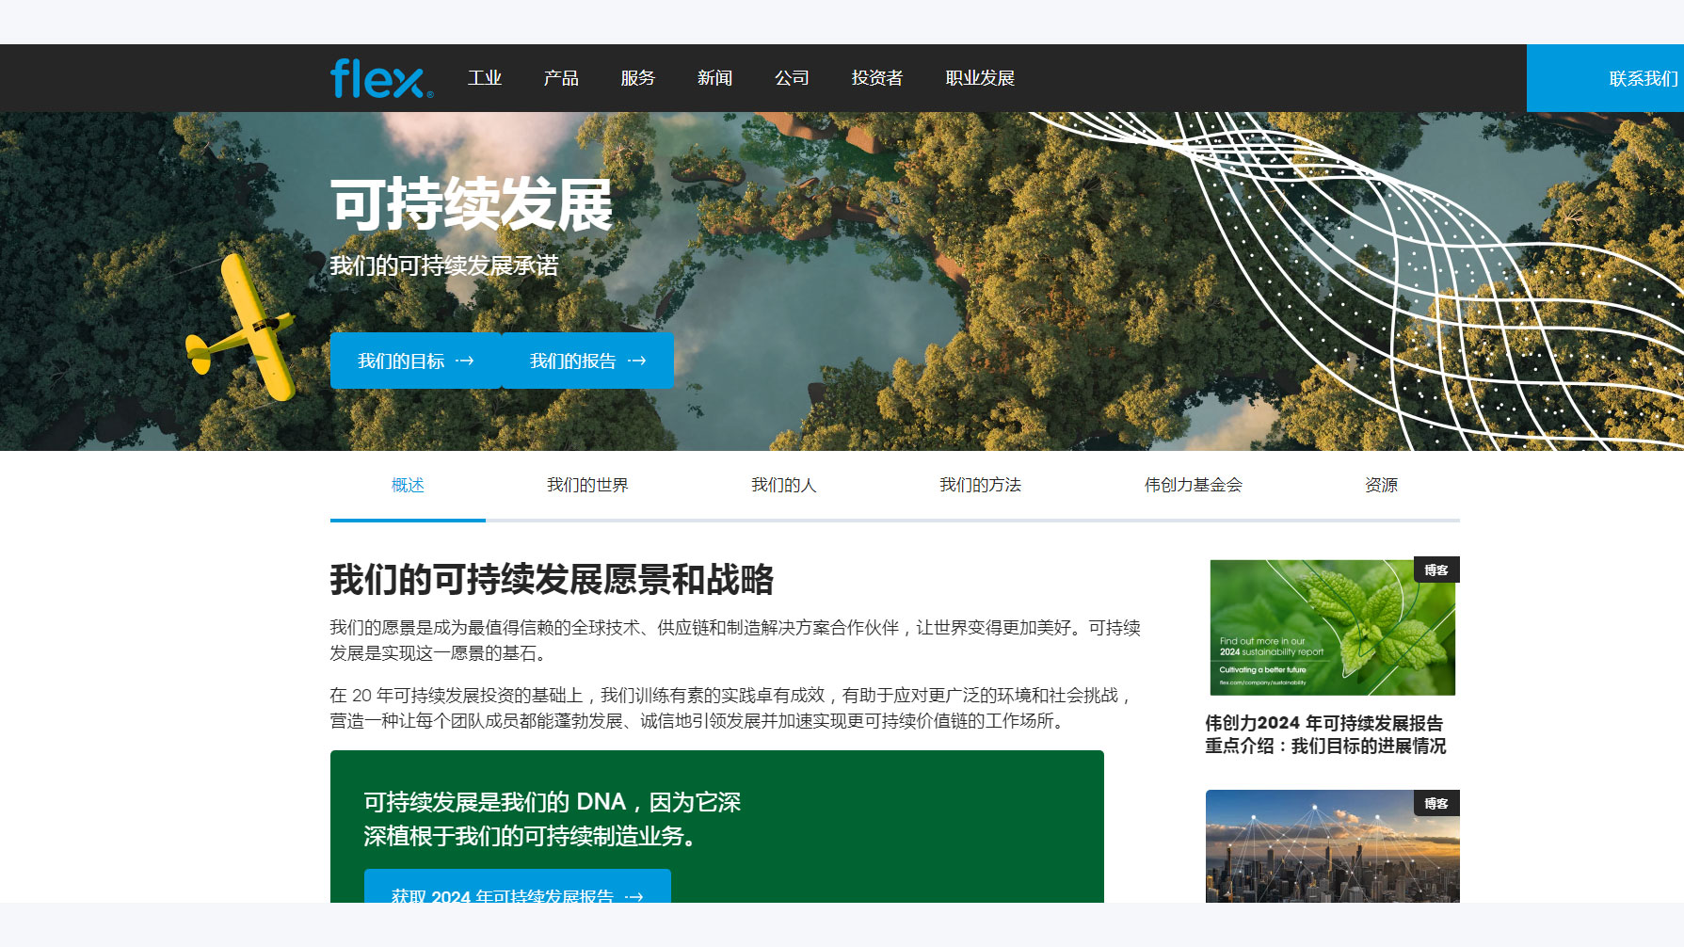The image size is (1684, 947).
Task: Open the city skyline blog thumbnail
Action: point(1332,846)
